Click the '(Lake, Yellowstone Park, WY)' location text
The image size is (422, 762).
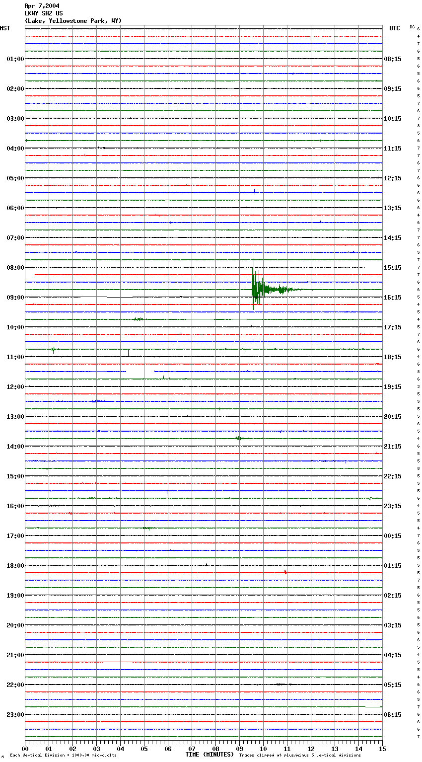[73, 21]
